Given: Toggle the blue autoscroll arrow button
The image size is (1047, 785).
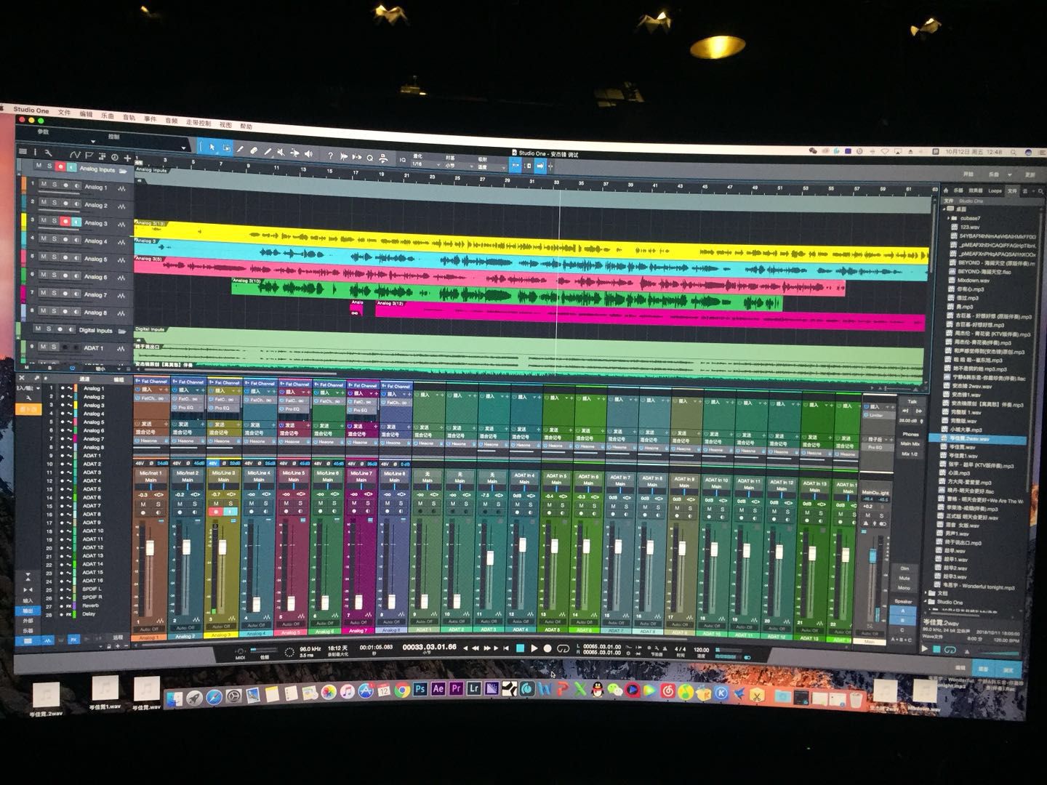Looking at the screenshot, I should coord(541,166).
